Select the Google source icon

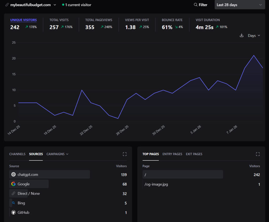click(x=13, y=184)
